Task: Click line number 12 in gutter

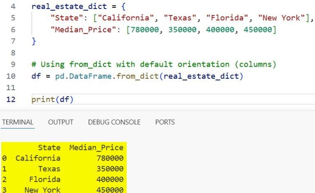Action: (11, 100)
